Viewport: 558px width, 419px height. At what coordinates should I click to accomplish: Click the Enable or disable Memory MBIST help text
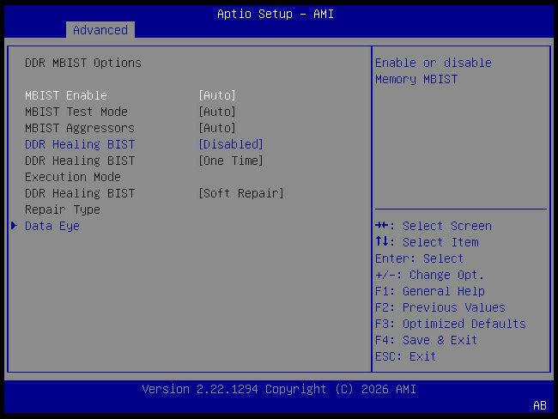click(x=434, y=71)
